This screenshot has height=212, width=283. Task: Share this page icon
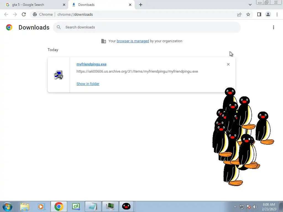(239, 14)
